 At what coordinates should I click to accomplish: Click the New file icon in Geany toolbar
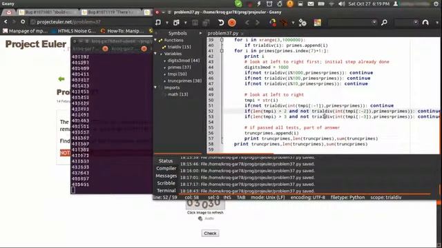point(158,22)
